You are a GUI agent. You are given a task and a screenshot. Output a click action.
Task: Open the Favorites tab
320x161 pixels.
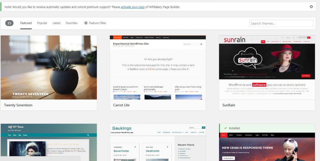tap(72, 23)
